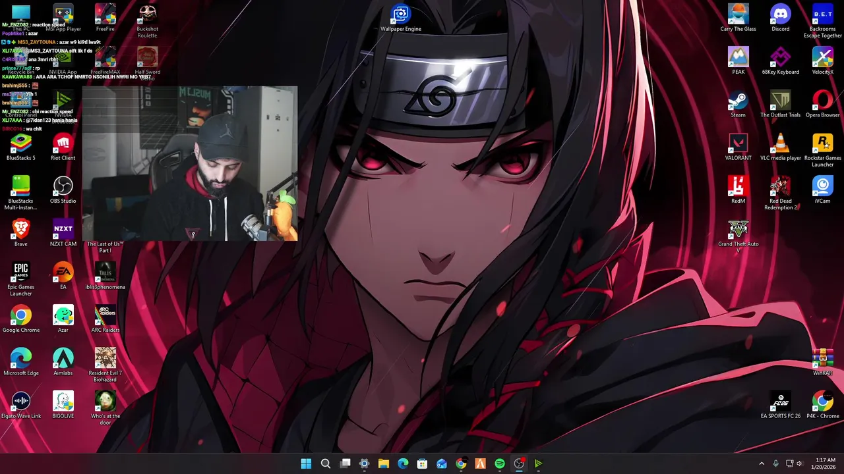The image size is (844, 474).
Task: Open VLC media player icon
Action: 781,148
